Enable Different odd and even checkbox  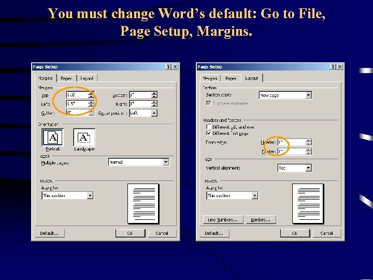pyautogui.click(x=209, y=127)
